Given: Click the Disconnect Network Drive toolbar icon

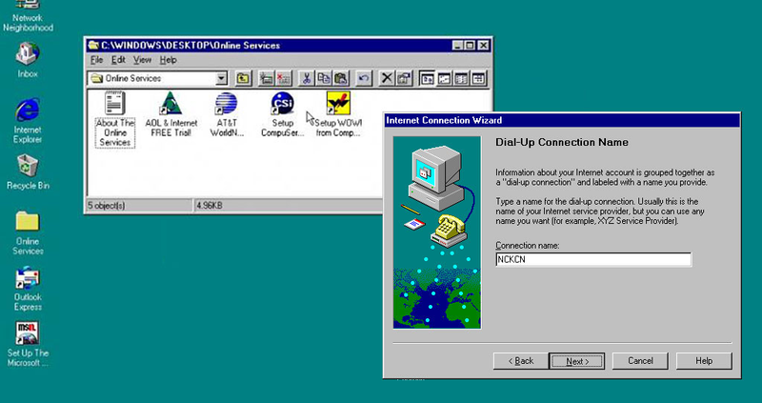Looking at the screenshot, I should [x=283, y=78].
